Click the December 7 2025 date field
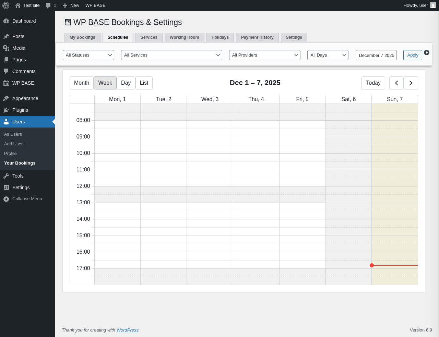The height and width of the screenshot is (337, 439). 376,55
